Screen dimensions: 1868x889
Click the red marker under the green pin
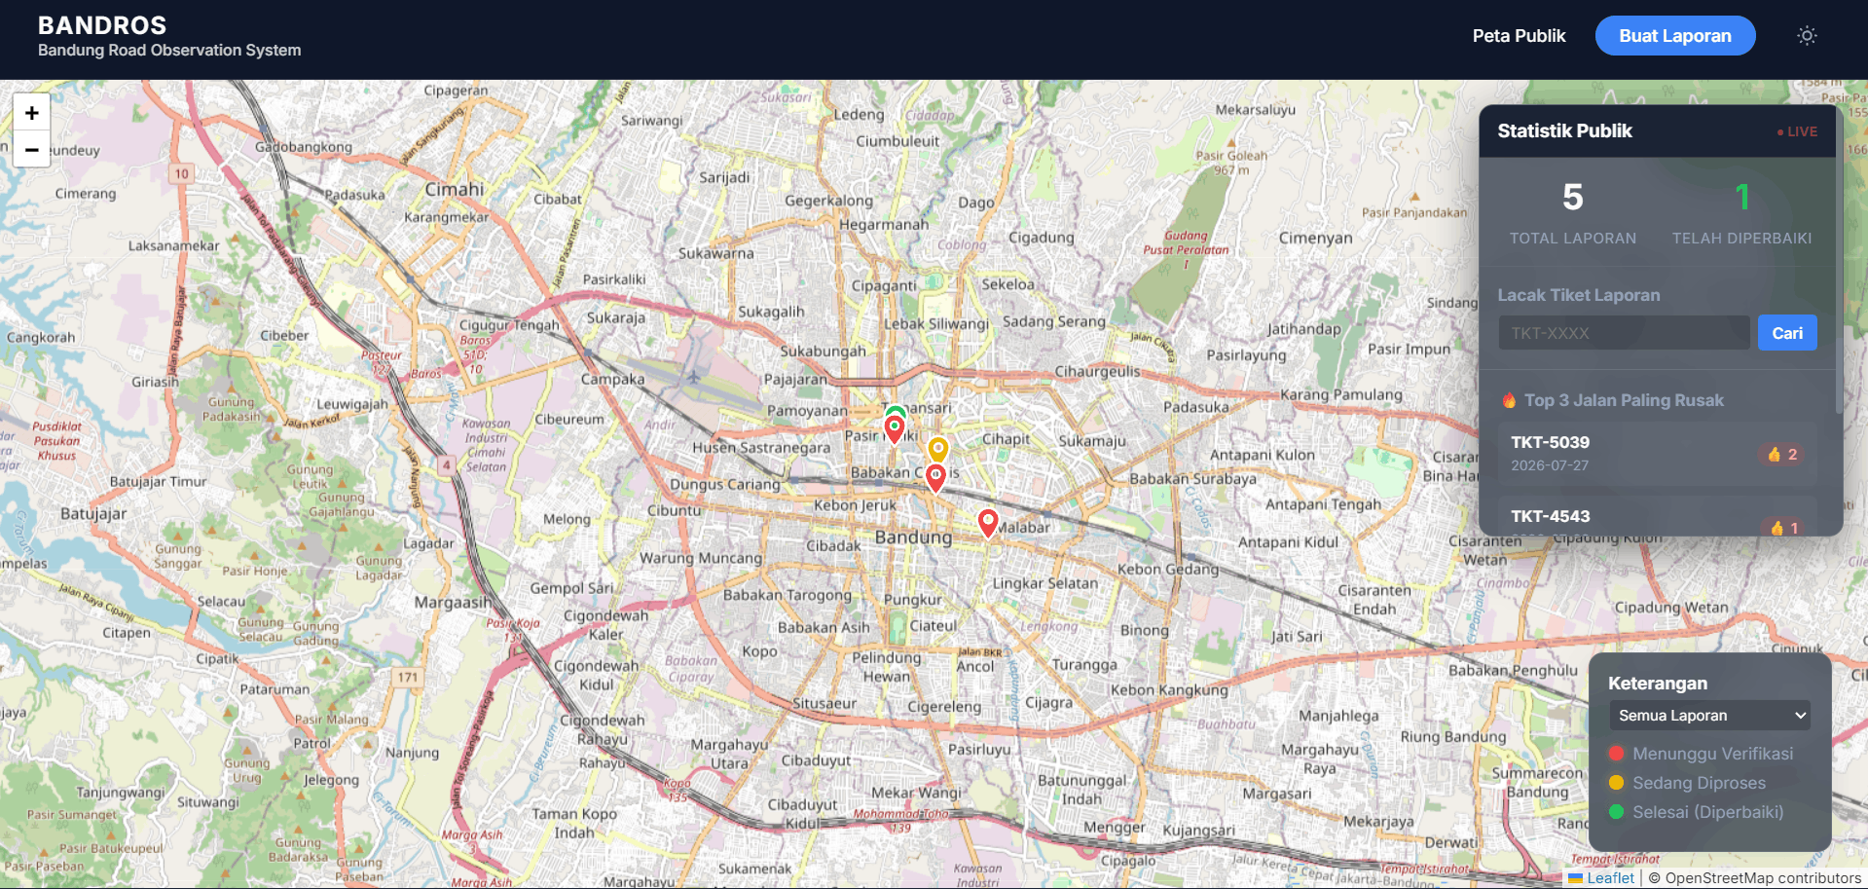click(895, 428)
